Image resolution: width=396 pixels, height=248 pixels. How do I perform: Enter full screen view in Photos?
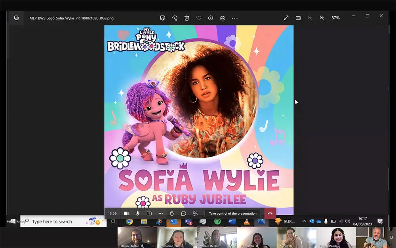286,18
